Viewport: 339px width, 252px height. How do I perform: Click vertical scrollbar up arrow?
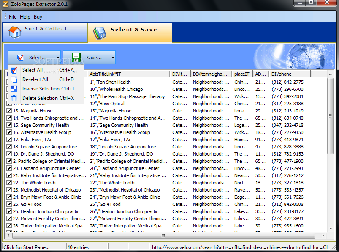coord(331,74)
